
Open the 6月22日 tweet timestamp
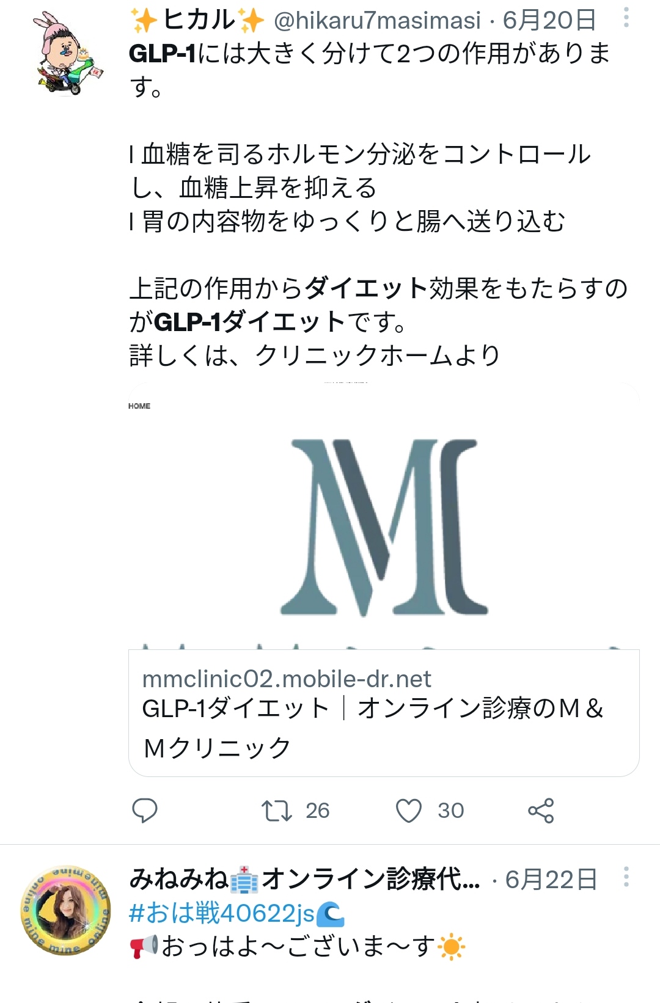[551, 880]
